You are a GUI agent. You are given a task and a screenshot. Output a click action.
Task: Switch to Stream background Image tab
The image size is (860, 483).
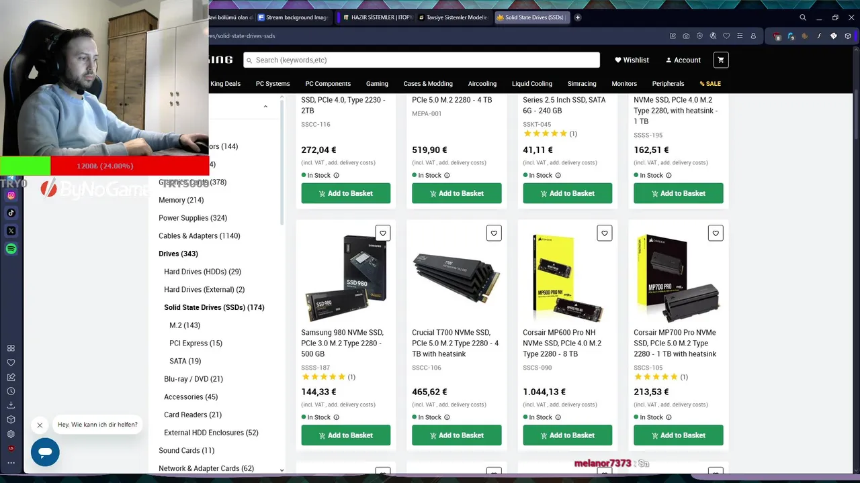tap(292, 17)
